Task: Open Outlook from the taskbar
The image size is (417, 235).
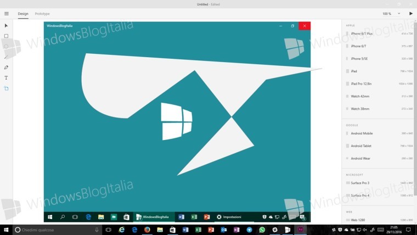Action: (x=224, y=230)
